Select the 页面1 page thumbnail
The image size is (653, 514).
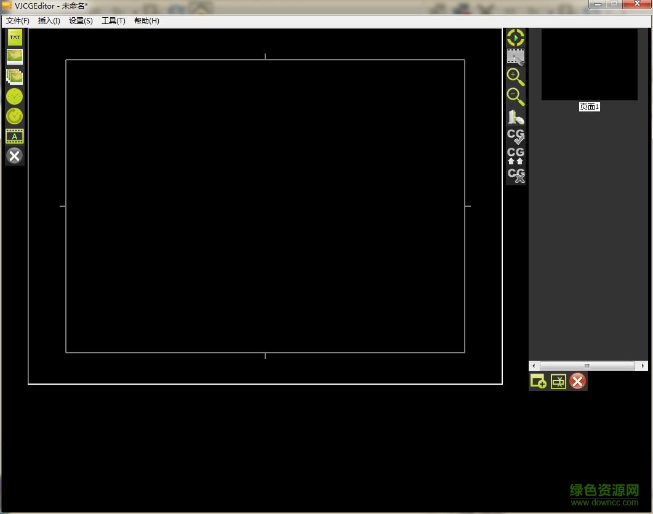click(x=589, y=65)
